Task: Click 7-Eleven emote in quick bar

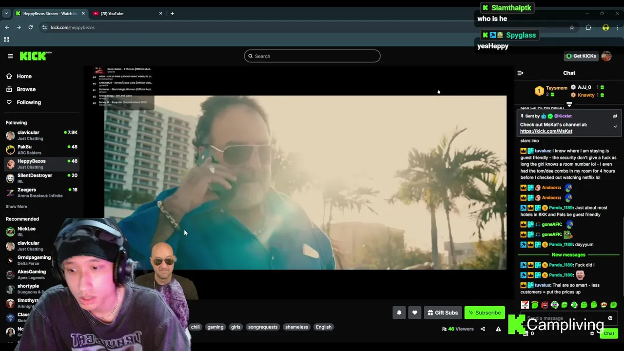Action: [x=525, y=305]
